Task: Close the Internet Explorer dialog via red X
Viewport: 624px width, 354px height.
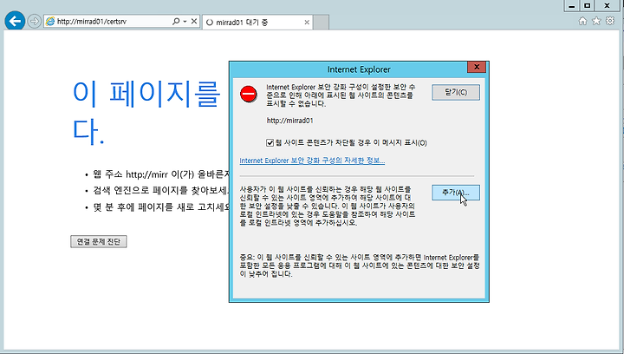Action: point(477,67)
